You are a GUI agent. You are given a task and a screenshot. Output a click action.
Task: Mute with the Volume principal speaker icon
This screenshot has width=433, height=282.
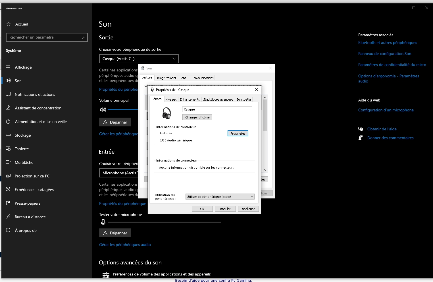(103, 110)
